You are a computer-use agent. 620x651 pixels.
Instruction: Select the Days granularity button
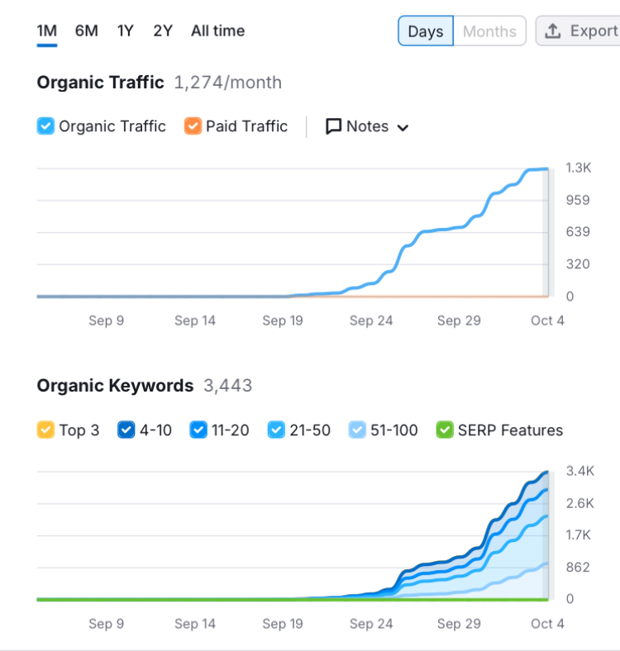pos(426,31)
